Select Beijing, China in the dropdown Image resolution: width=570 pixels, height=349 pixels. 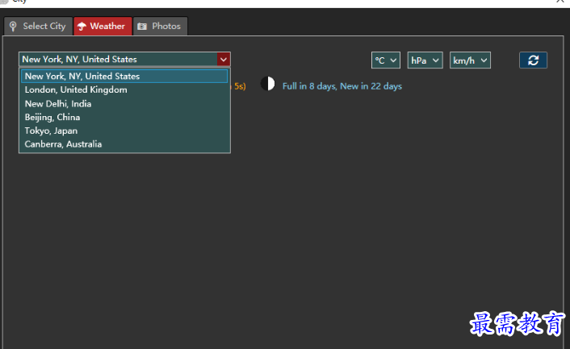124,117
